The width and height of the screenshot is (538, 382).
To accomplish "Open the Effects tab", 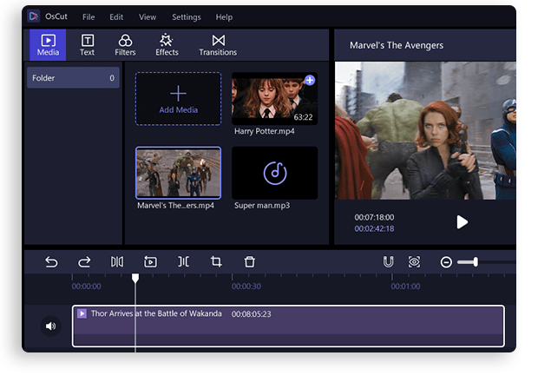I will pyautogui.click(x=167, y=45).
